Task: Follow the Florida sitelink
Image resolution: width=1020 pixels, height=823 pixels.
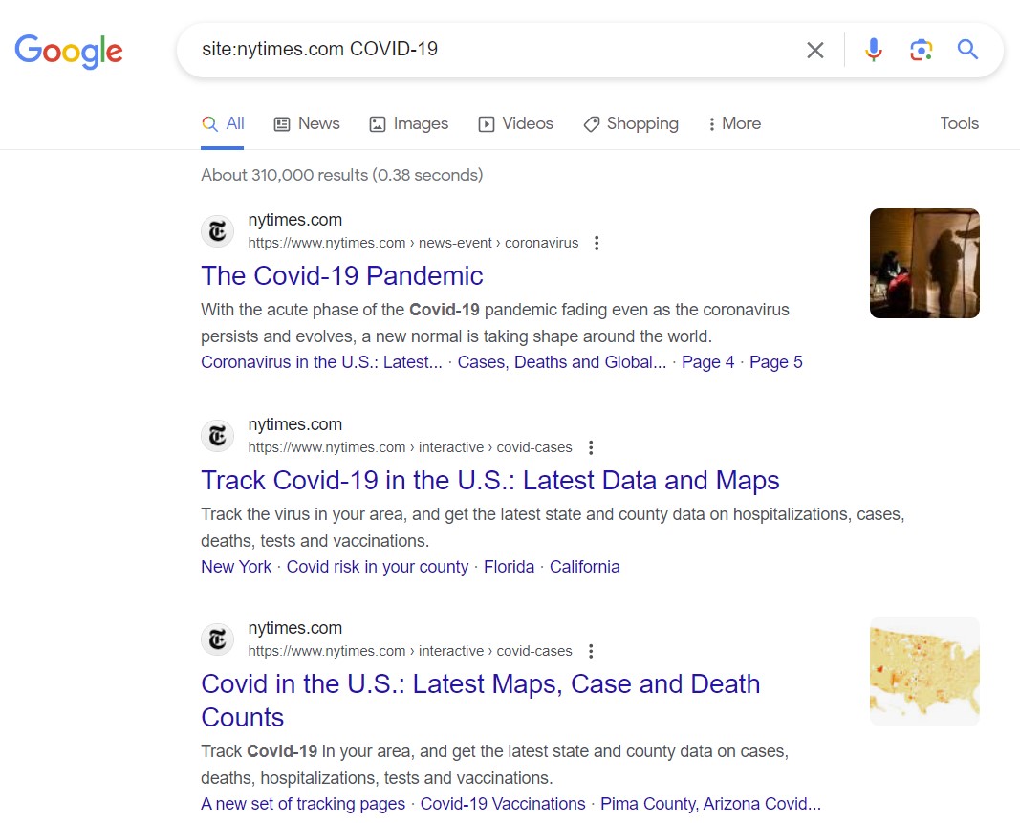Action: pyautogui.click(x=509, y=568)
